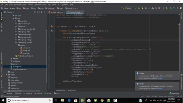Click the collapse all icon in Project panel
The height and width of the screenshot is (103, 183).
point(37,12)
